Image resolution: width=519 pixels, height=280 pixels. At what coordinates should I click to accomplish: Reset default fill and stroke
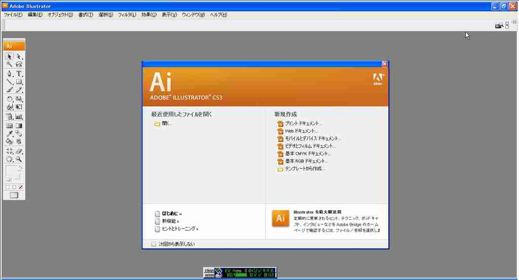click(9, 180)
